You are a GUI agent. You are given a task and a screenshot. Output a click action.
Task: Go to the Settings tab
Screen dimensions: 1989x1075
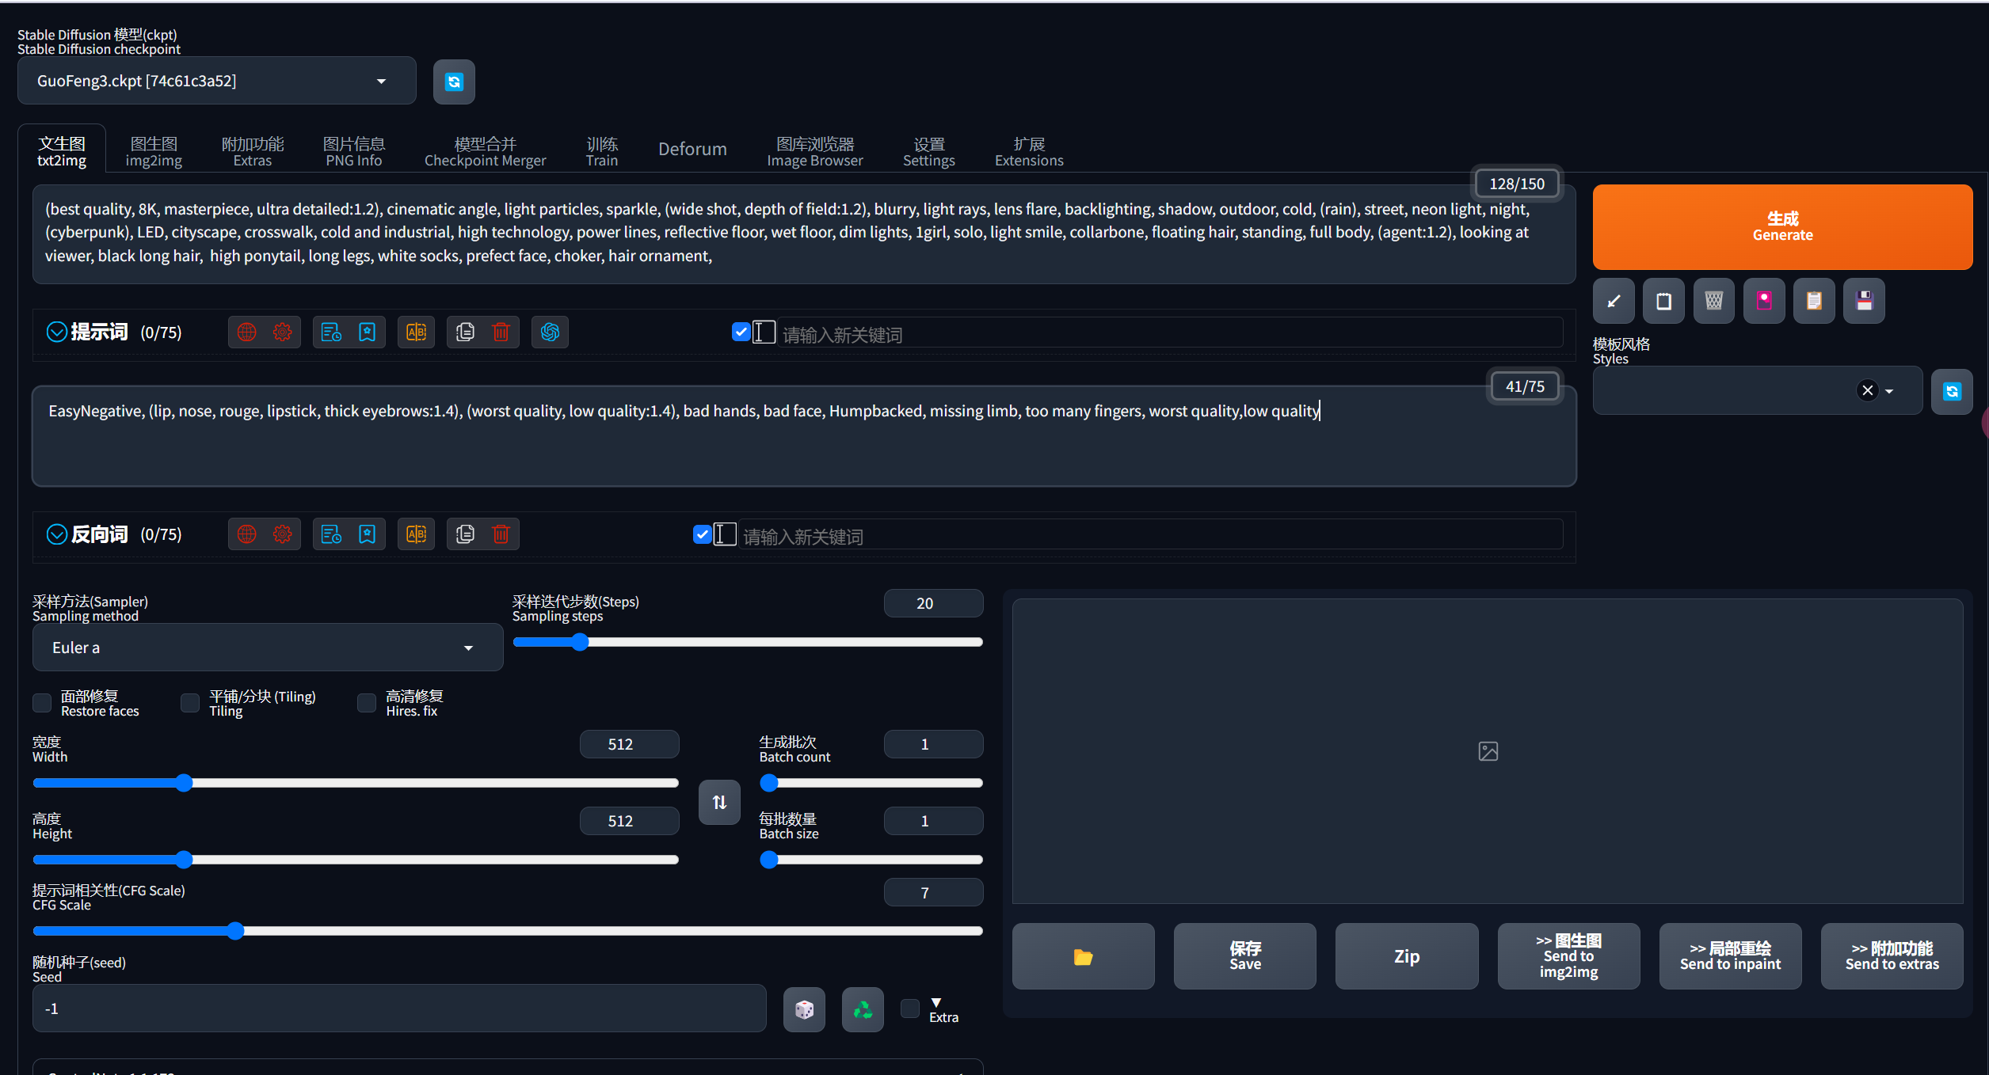click(x=929, y=151)
